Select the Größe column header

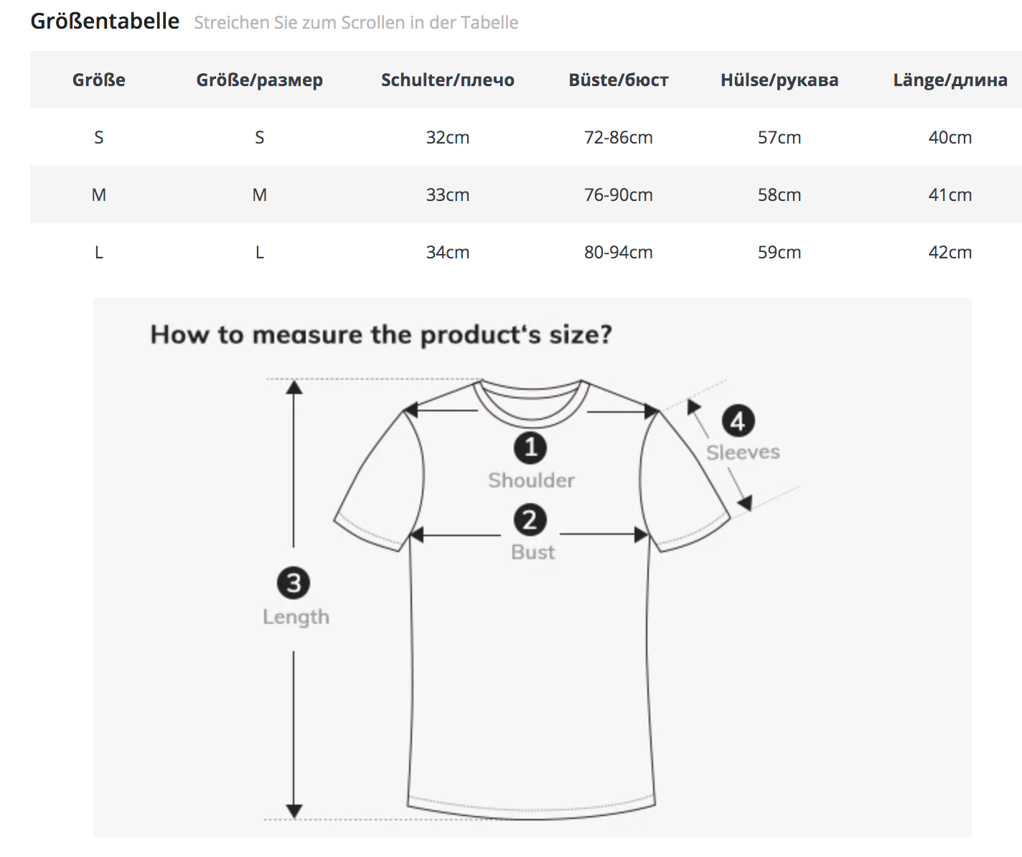tap(99, 80)
